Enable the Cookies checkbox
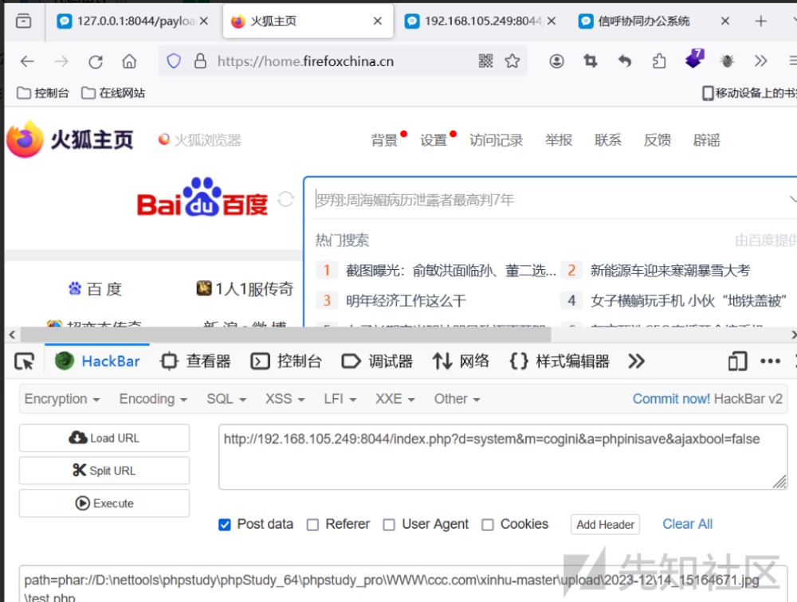Image resolution: width=797 pixels, height=602 pixels. click(488, 525)
